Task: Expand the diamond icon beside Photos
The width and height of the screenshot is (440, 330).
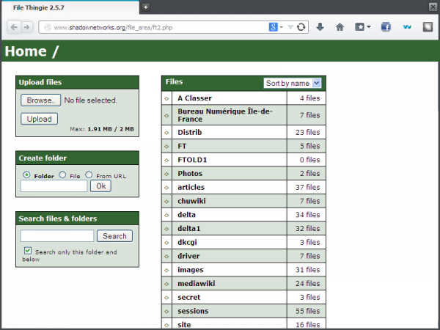Action: tap(166, 174)
